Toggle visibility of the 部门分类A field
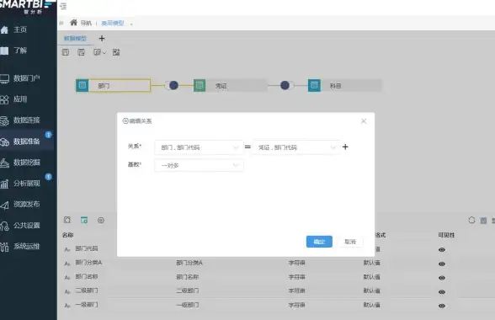Viewport: 495px width, 320px height. [x=442, y=264]
